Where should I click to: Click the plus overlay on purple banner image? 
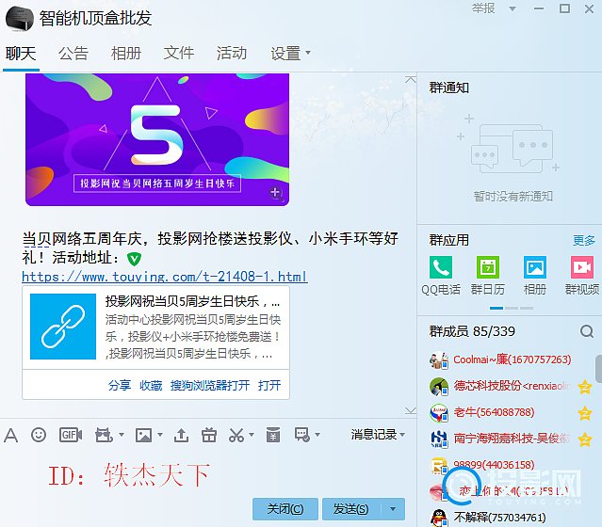pyautogui.click(x=276, y=193)
